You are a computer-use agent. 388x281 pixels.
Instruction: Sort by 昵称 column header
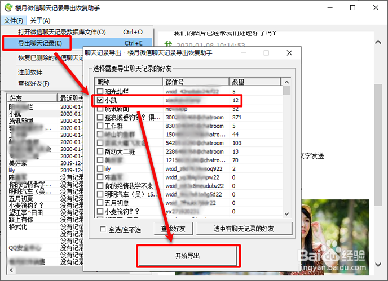point(129,82)
